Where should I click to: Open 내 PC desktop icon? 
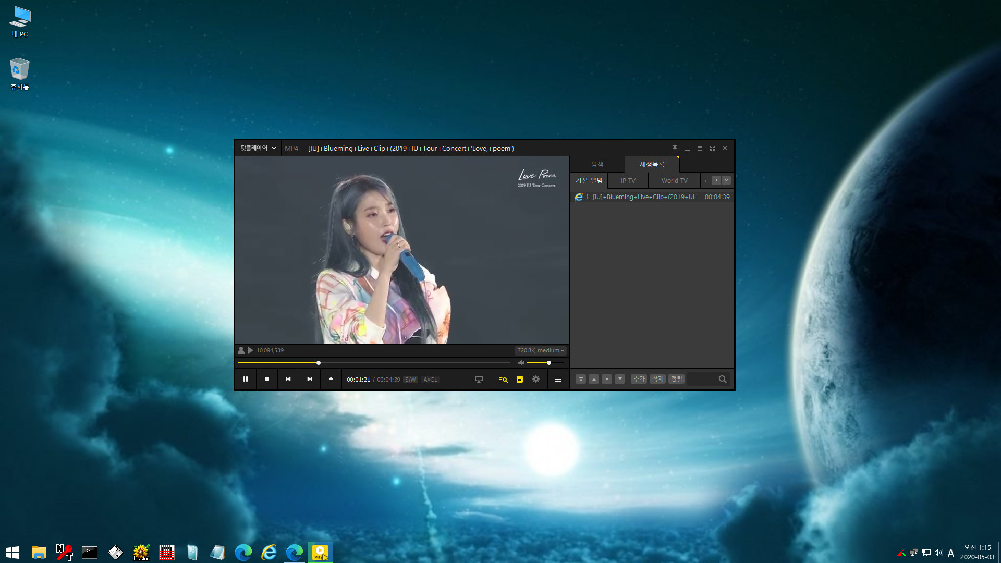click(20, 22)
